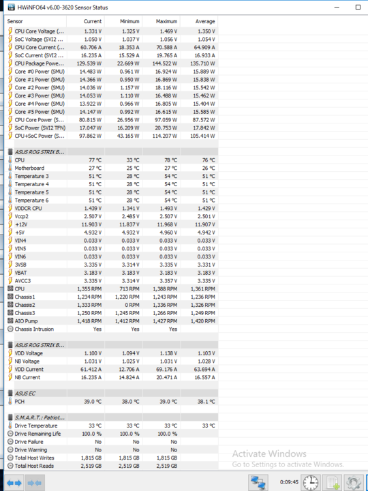This screenshot has height=491, width=368.
Task: Select the Drive Remaining Life row
Action: point(112,434)
